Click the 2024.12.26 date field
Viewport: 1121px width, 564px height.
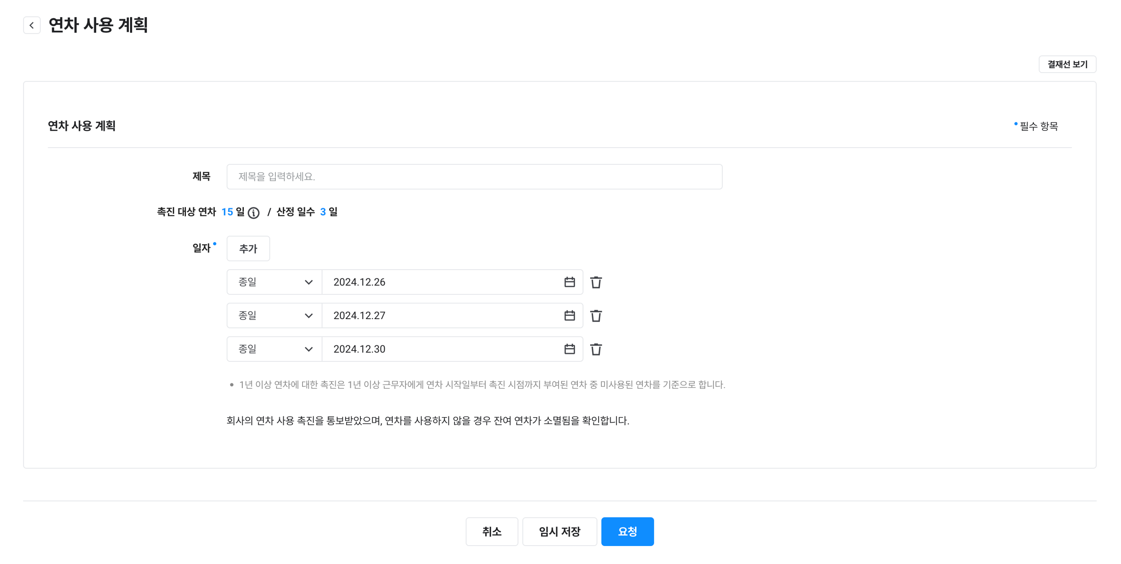pyautogui.click(x=440, y=282)
